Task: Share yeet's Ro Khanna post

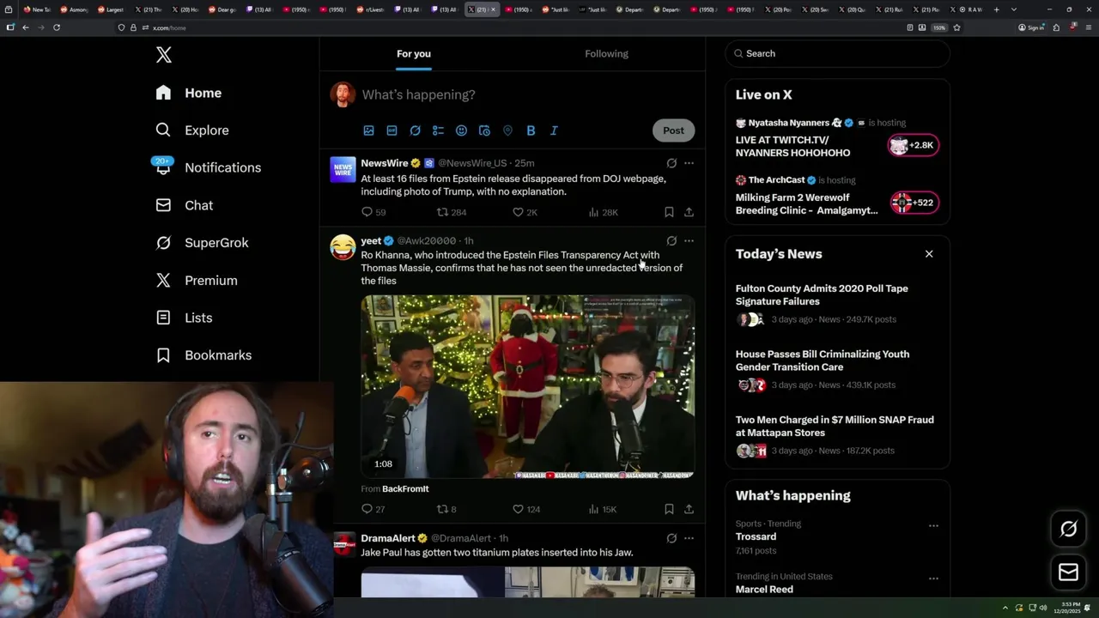Action: pyautogui.click(x=689, y=509)
